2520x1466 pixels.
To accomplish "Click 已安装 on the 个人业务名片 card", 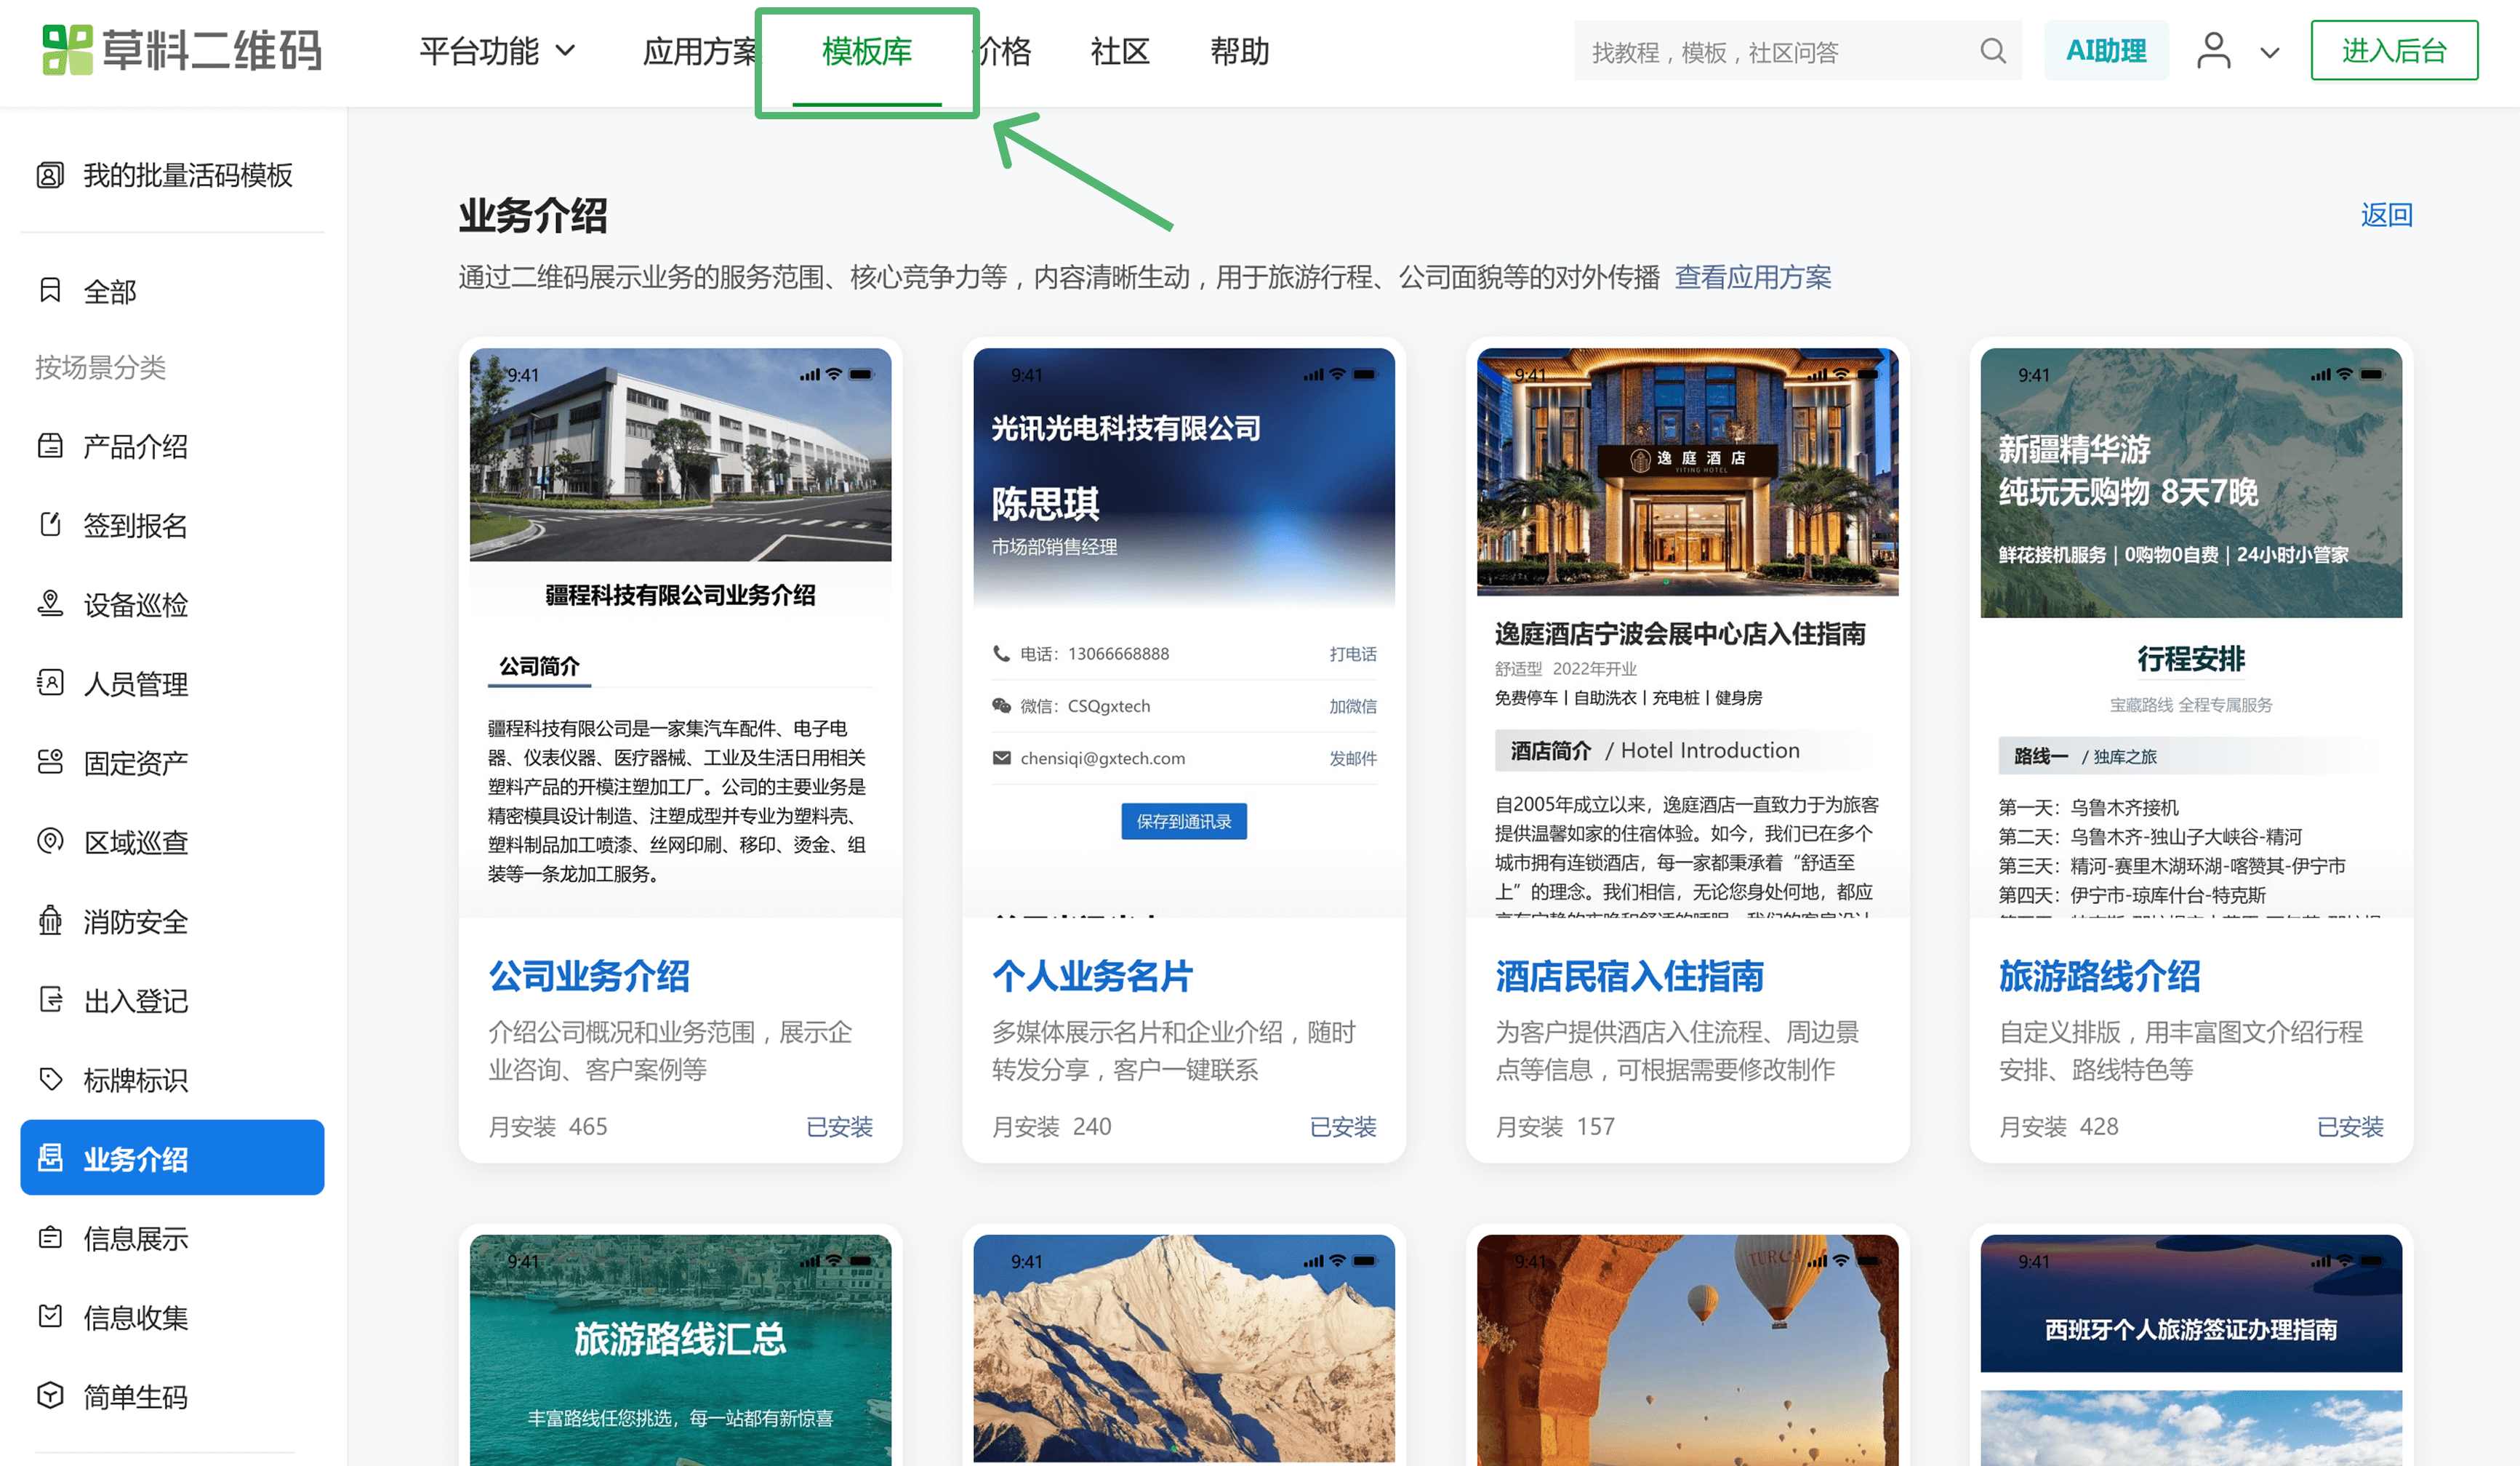I will click(1343, 1127).
